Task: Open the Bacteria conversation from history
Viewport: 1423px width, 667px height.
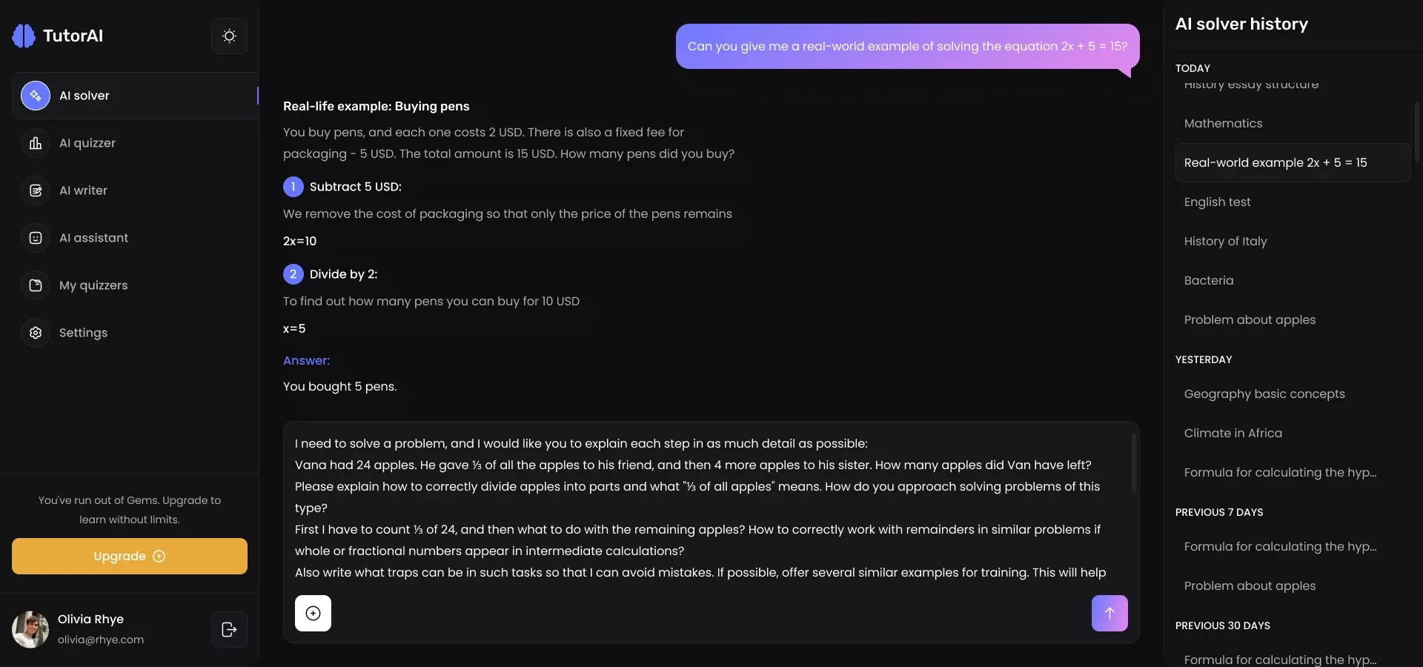Action: coord(1208,280)
